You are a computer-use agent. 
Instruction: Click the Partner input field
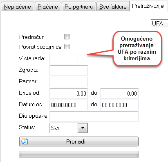coord(69,82)
